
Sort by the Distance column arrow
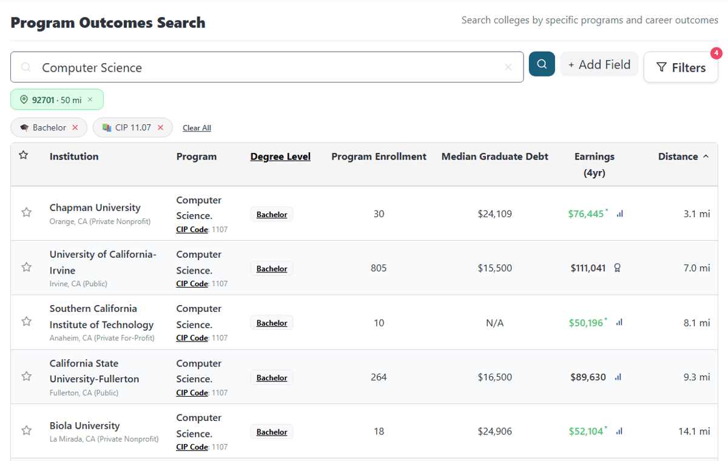pos(706,156)
